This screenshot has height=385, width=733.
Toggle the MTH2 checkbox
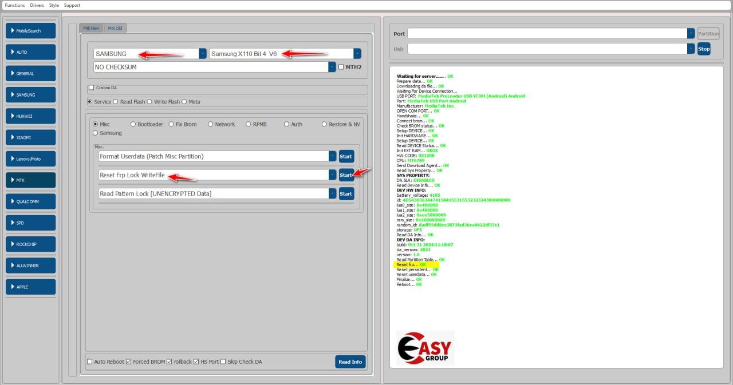[x=341, y=67]
